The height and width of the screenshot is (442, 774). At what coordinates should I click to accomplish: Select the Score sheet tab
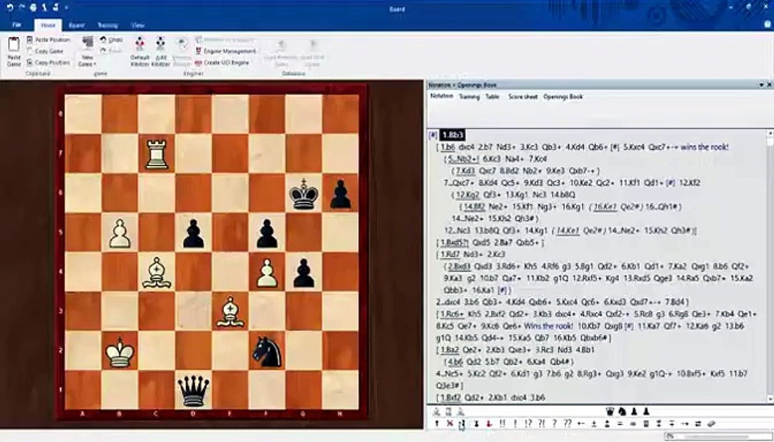(x=523, y=96)
